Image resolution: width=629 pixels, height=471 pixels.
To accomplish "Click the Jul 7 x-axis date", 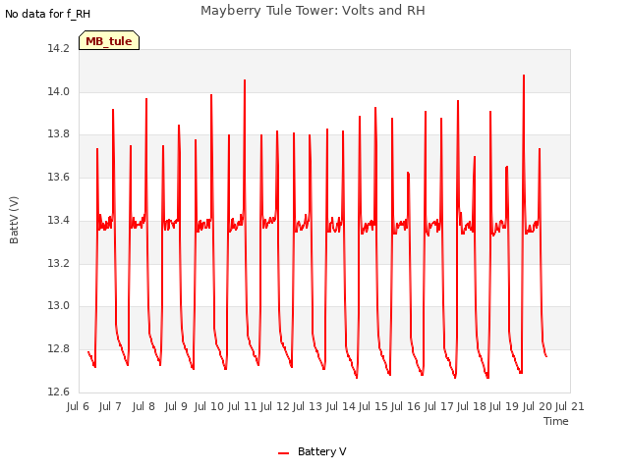I will (x=110, y=406).
